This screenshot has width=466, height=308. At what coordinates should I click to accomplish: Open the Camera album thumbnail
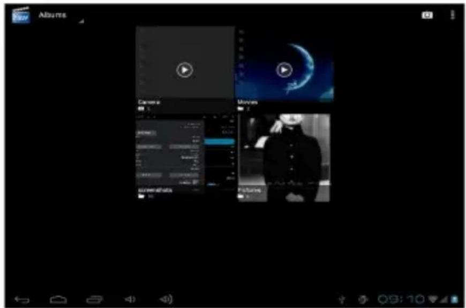pyautogui.click(x=185, y=70)
